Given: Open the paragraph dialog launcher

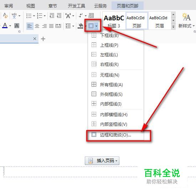Looking at the screenshot, I should [x=19, y=31].
